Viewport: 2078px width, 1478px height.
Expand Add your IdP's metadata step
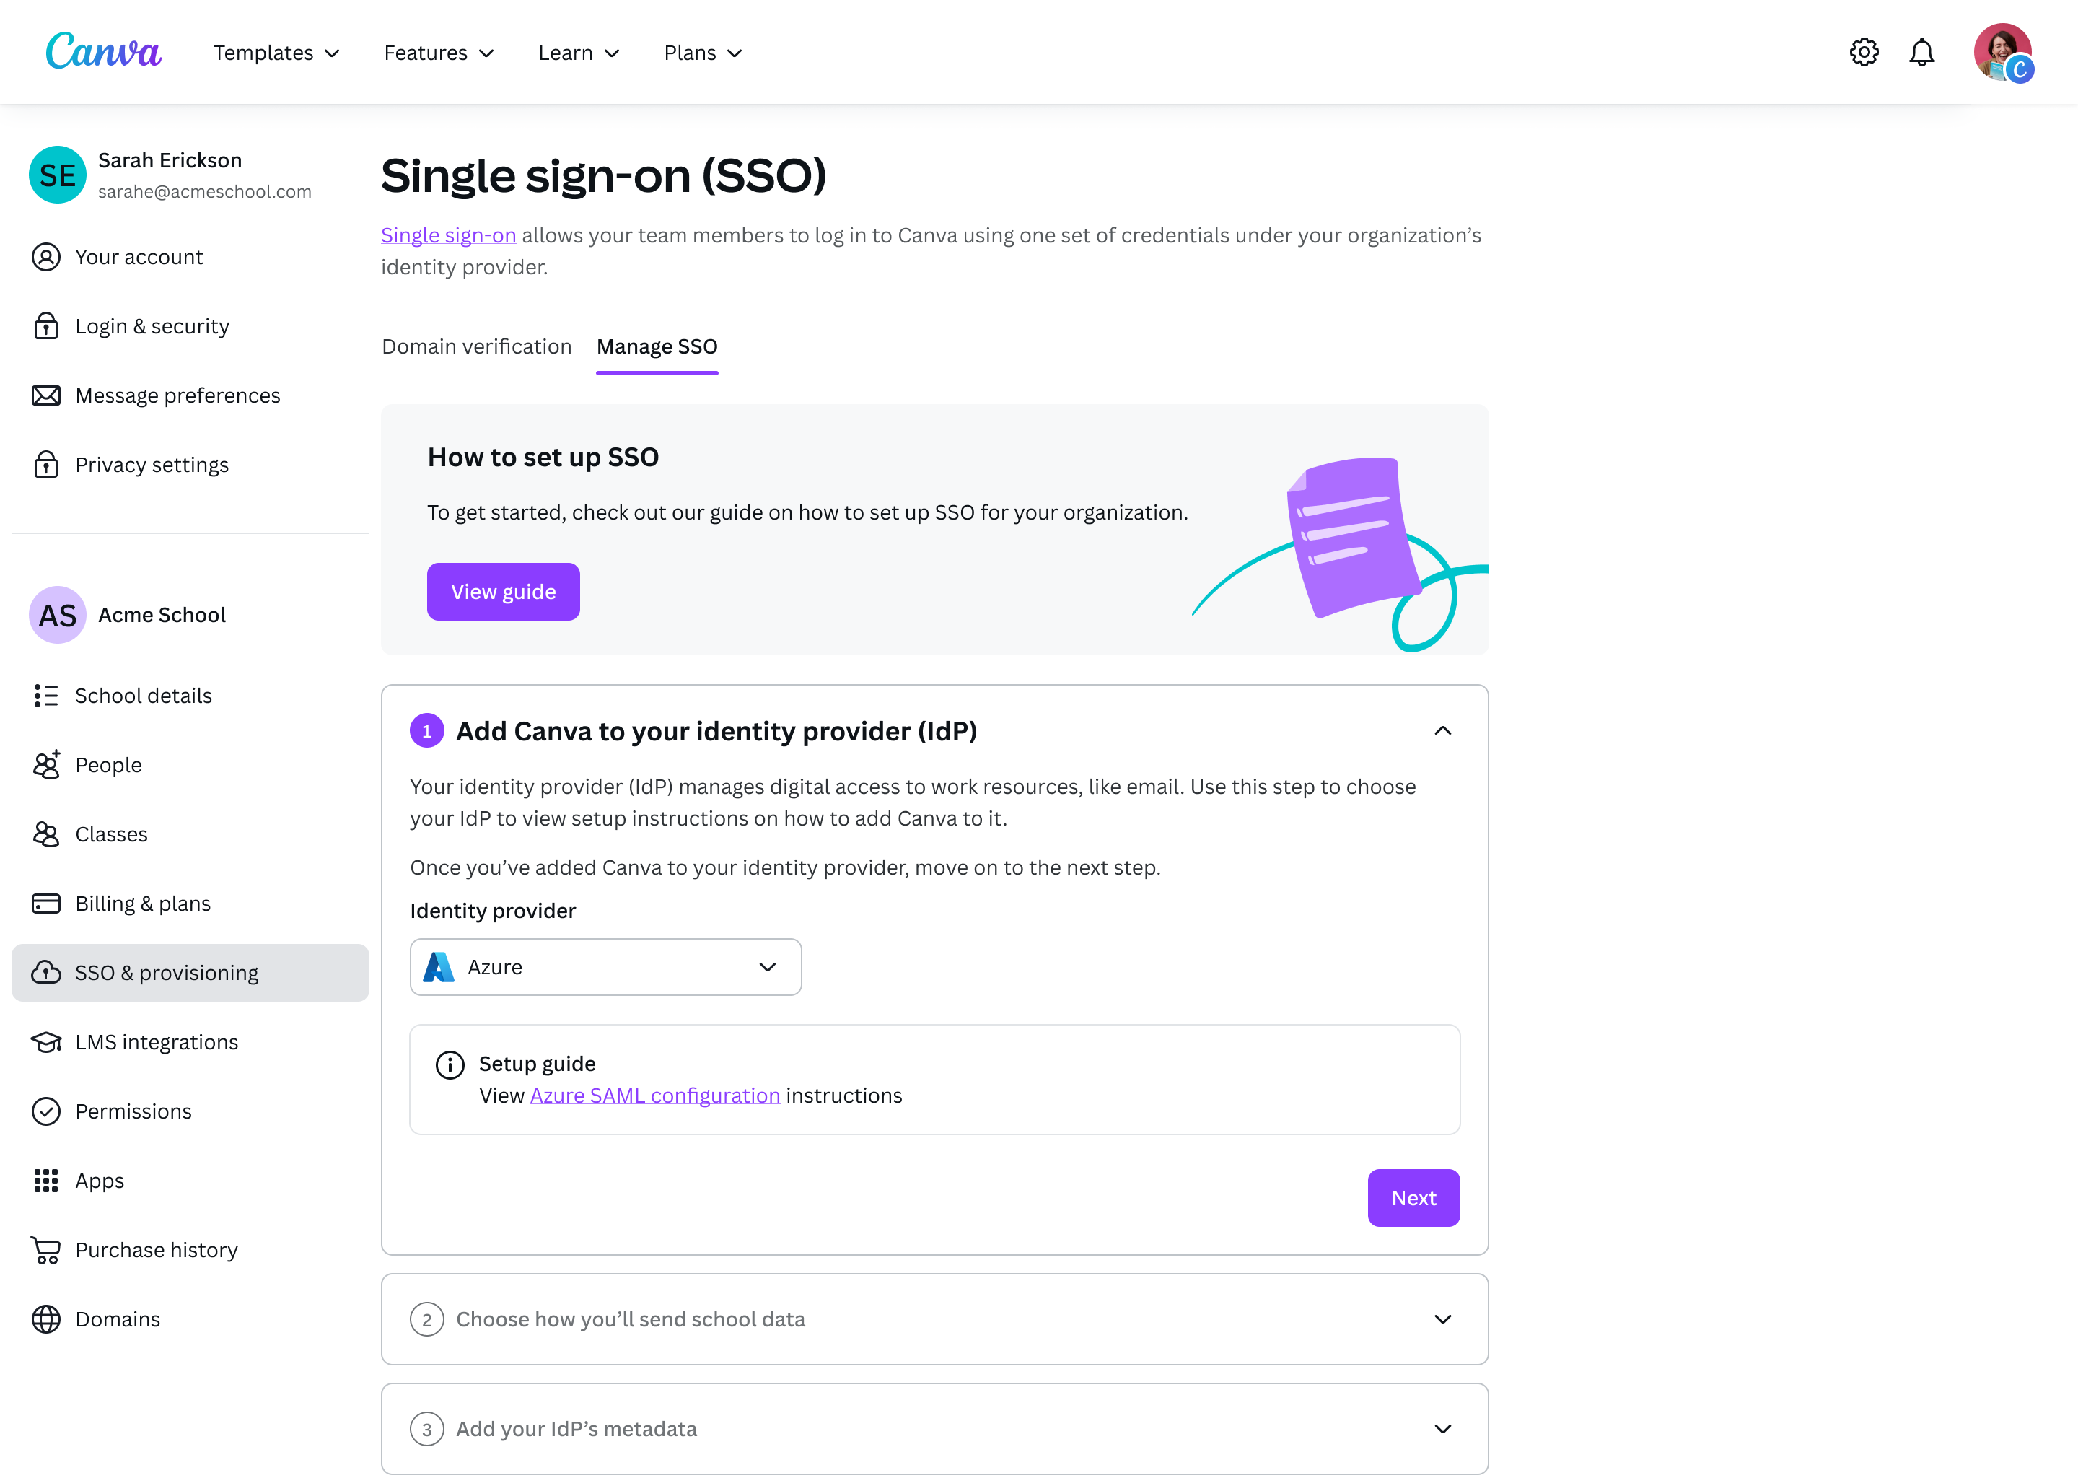click(934, 1428)
